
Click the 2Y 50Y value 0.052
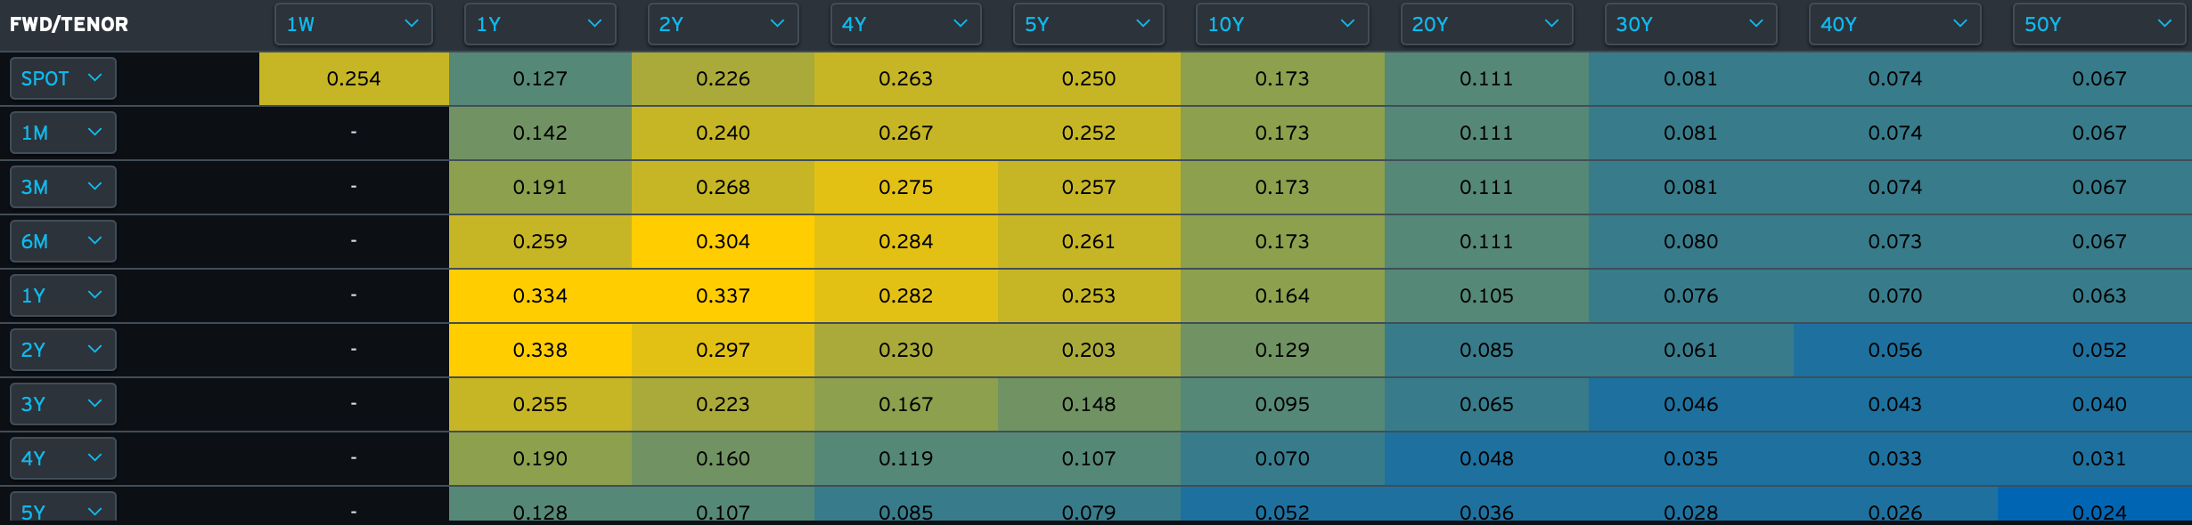2099,350
